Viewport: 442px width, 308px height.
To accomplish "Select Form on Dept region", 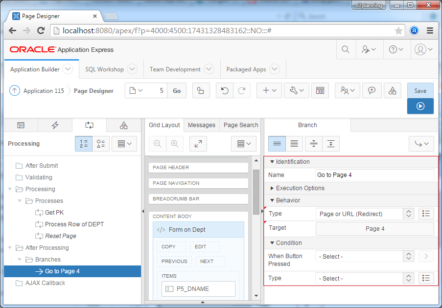I will point(198,229).
